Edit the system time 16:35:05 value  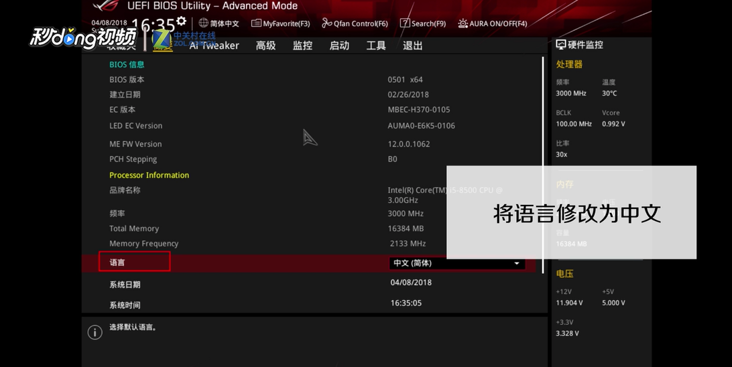coord(406,303)
